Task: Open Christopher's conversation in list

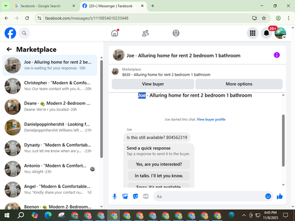Action: [50, 86]
